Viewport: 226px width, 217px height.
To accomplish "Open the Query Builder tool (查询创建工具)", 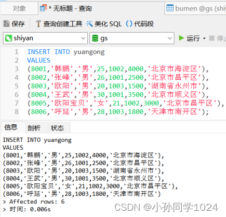I will pos(59,24).
